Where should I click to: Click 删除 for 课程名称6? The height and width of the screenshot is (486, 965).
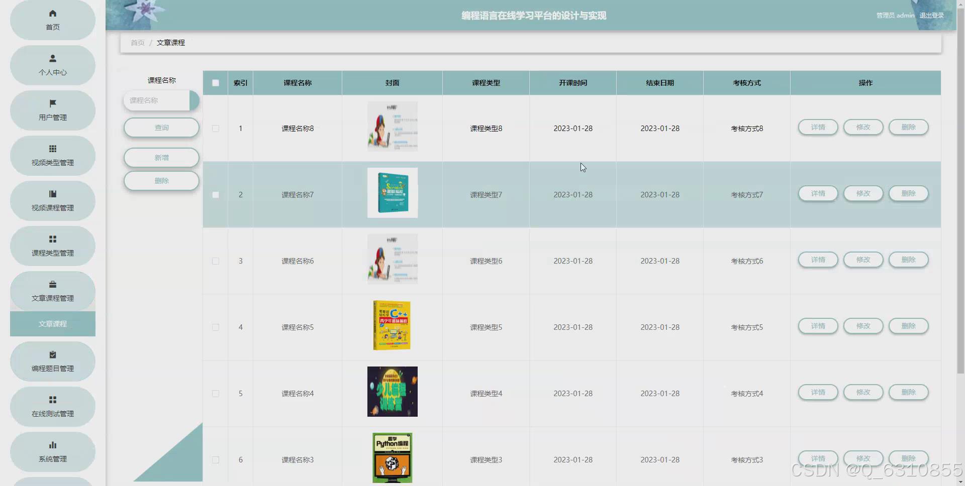coord(908,260)
